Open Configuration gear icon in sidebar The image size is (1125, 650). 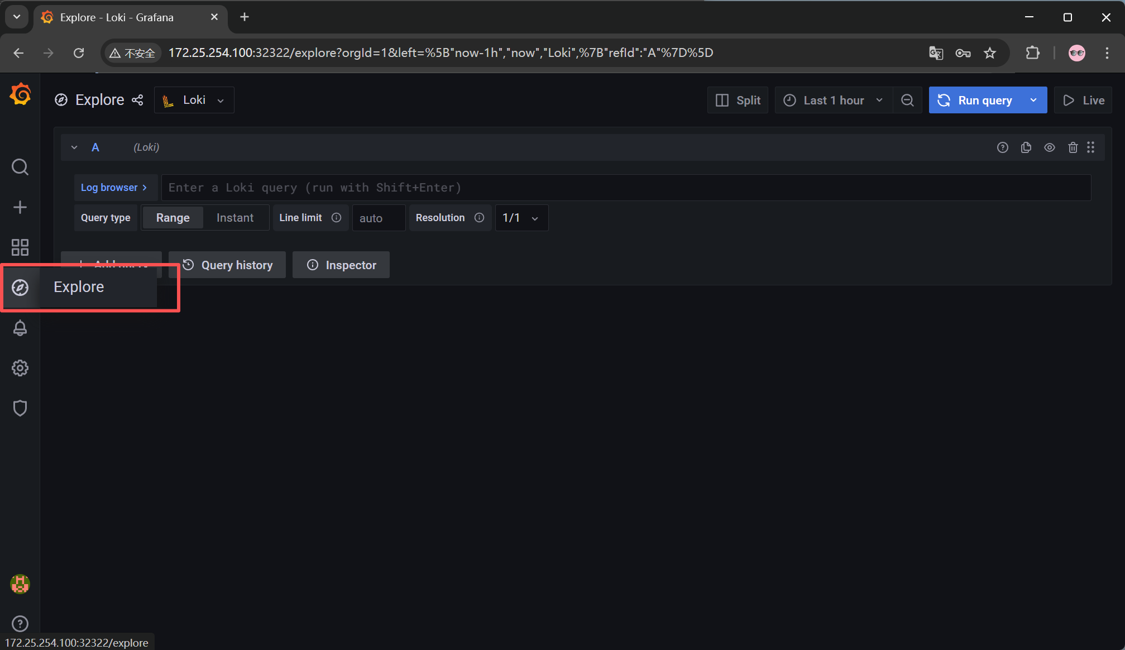[x=20, y=368]
